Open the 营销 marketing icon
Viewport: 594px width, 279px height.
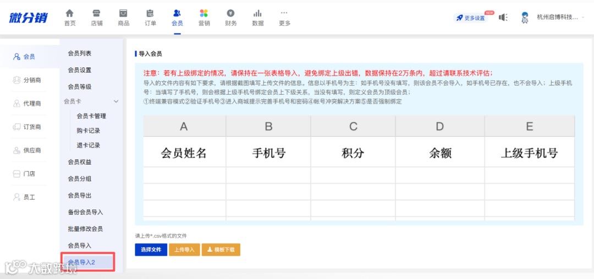tap(204, 13)
